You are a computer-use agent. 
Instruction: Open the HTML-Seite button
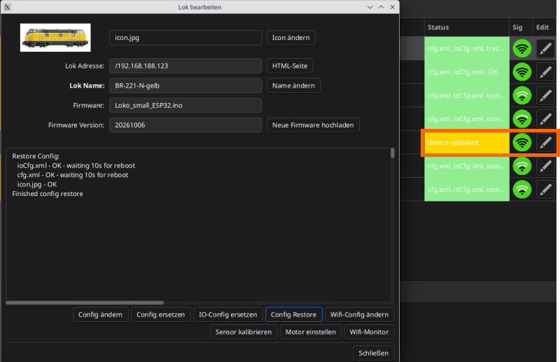(290, 66)
